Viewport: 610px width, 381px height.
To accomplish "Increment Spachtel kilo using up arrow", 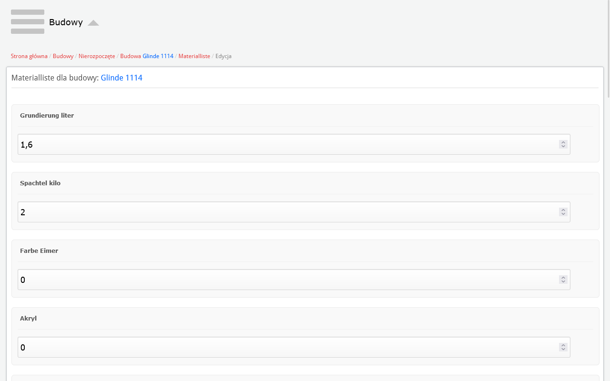I will point(563,210).
